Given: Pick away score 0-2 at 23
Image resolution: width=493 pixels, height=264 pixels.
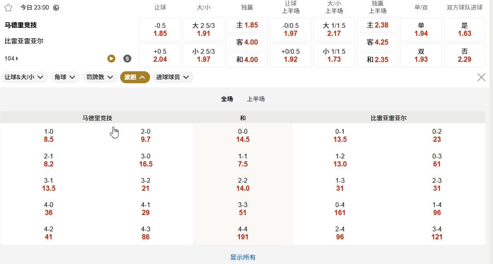Looking at the screenshot, I should [437, 135].
